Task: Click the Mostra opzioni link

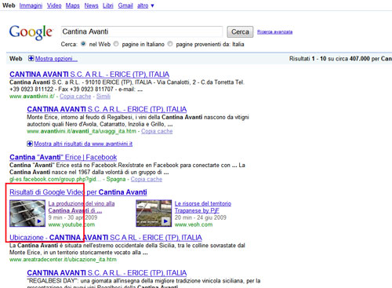Action: [x=56, y=59]
